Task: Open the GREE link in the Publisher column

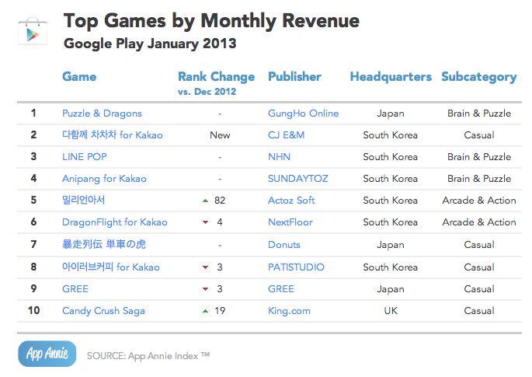Action: coord(281,288)
